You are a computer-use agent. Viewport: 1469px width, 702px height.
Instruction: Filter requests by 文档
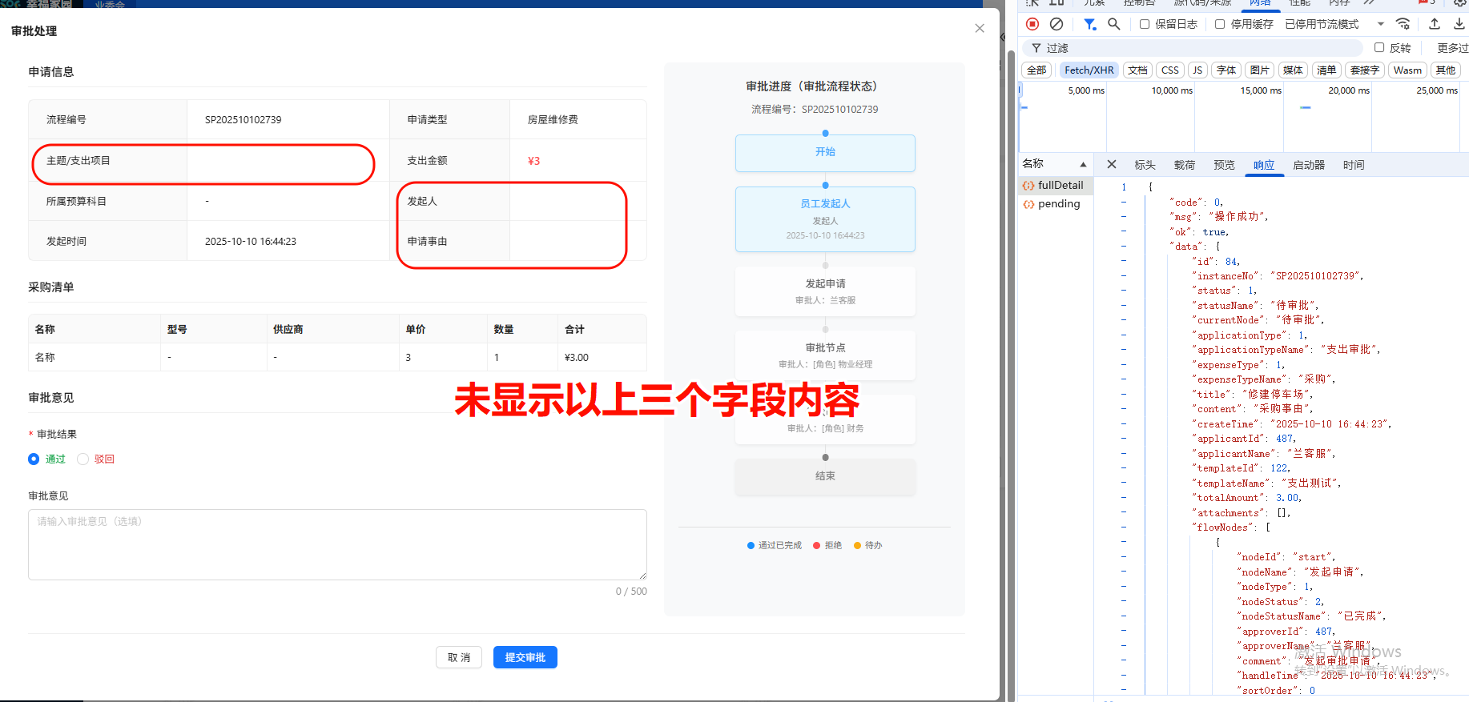pos(1137,70)
